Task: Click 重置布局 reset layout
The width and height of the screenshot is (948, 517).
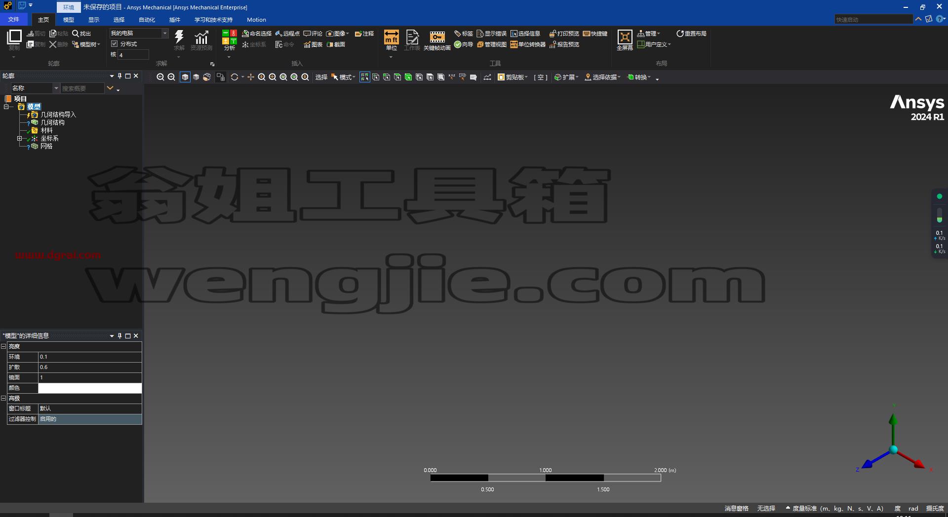Action: coord(691,34)
